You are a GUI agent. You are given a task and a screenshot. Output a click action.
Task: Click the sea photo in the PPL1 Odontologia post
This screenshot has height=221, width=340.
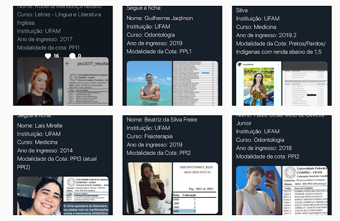tap(149, 83)
